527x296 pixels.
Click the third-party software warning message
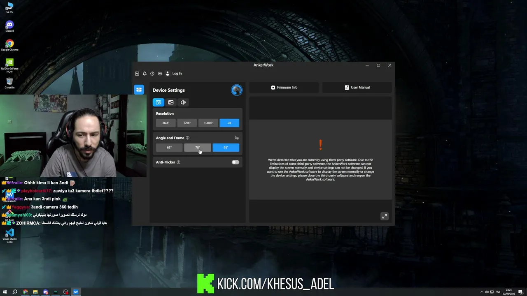pyautogui.click(x=320, y=170)
